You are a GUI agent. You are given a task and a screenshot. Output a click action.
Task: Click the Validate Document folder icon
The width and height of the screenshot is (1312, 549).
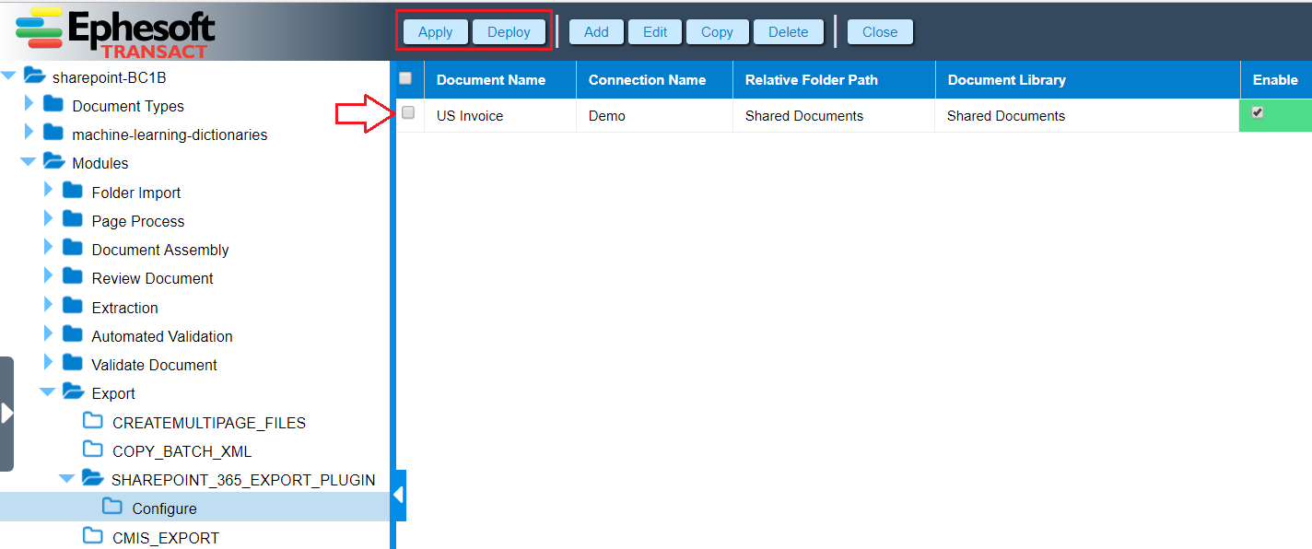(x=73, y=364)
